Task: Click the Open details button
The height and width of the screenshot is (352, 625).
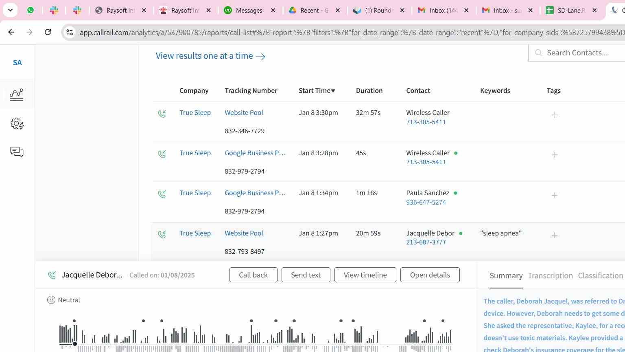Action: click(430, 275)
